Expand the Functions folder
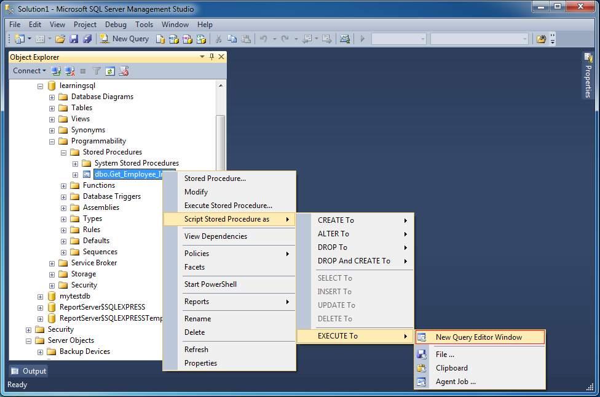Screen dimensions: 600x397 point(63,186)
